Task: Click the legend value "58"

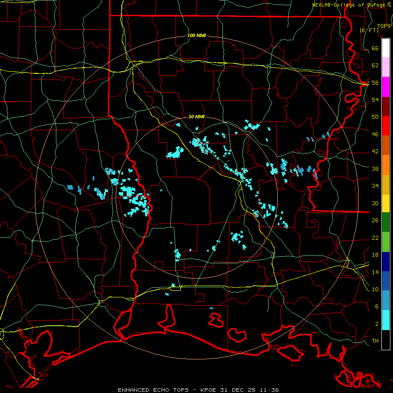Action: pyautogui.click(x=375, y=83)
